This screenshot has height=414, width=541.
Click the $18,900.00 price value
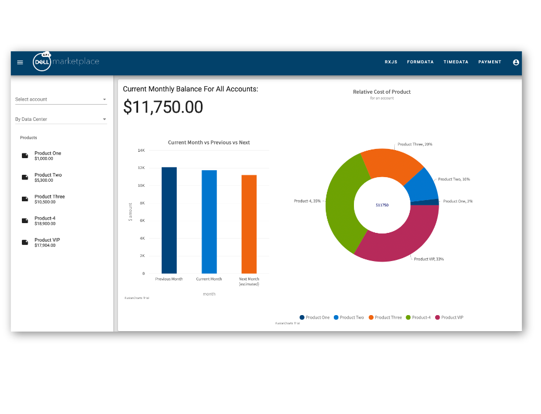pyautogui.click(x=45, y=224)
